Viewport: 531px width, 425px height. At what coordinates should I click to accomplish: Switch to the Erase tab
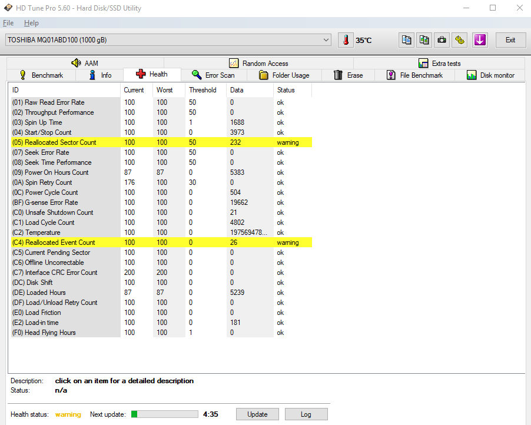(348, 75)
